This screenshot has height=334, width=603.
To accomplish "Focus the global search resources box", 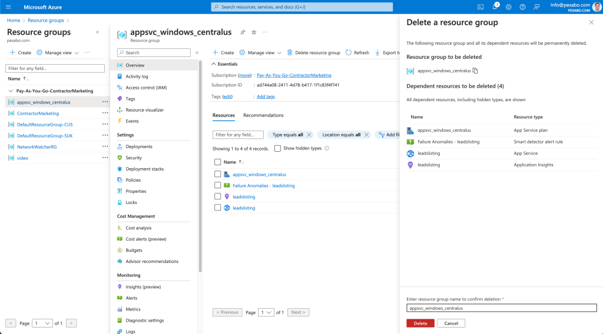I will pyautogui.click(x=302, y=7).
